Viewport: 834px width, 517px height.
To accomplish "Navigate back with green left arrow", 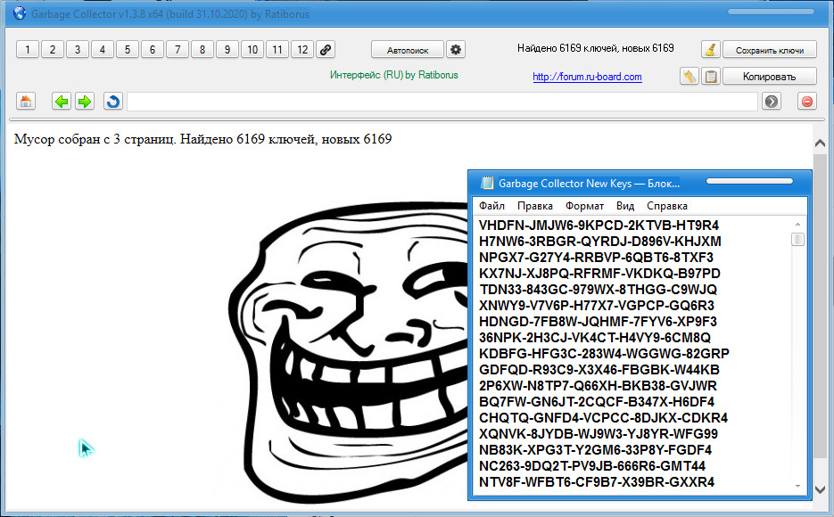I will [x=62, y=102].
